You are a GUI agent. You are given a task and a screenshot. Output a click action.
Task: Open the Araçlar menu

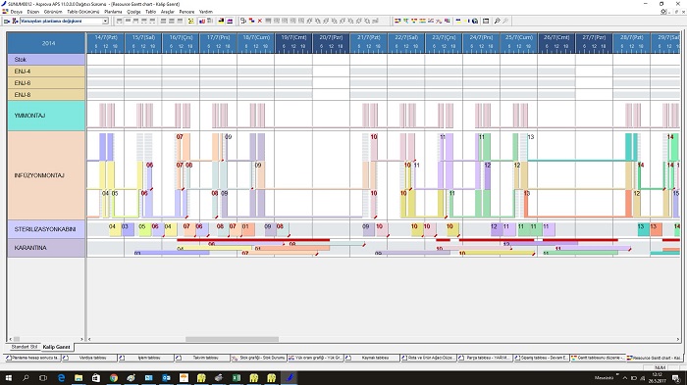pyautogui.click(x=168, y=12)
